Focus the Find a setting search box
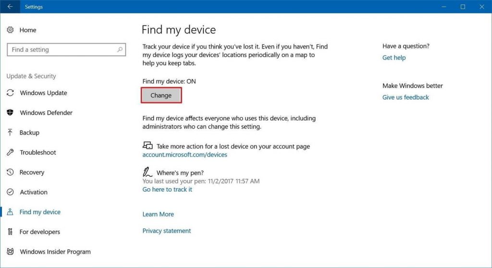 pos(66,49)
